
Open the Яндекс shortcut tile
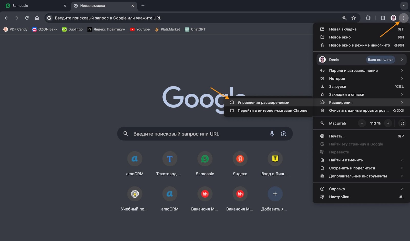pos(240,164)
